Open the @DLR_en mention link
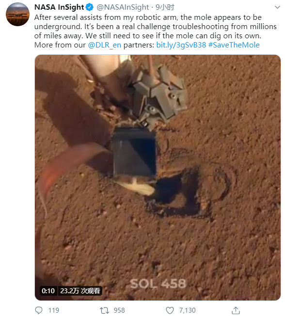This screenshot has height=316, width=285. click(105, 45)
